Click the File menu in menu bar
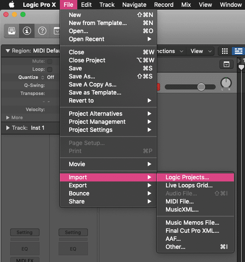245x262 pixels. [68, 5]
